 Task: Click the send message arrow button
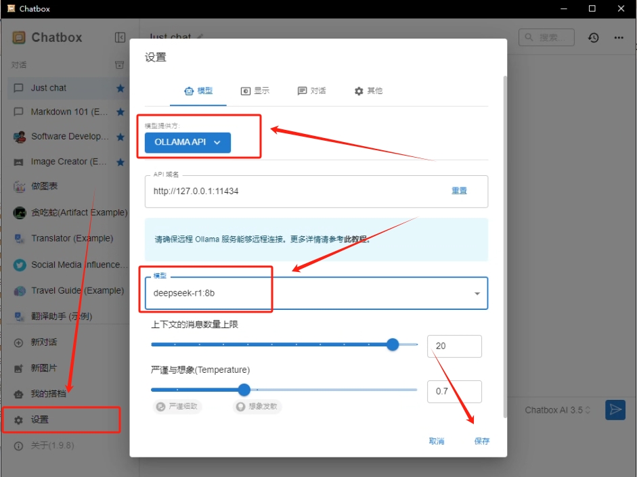tap(615, 410)
